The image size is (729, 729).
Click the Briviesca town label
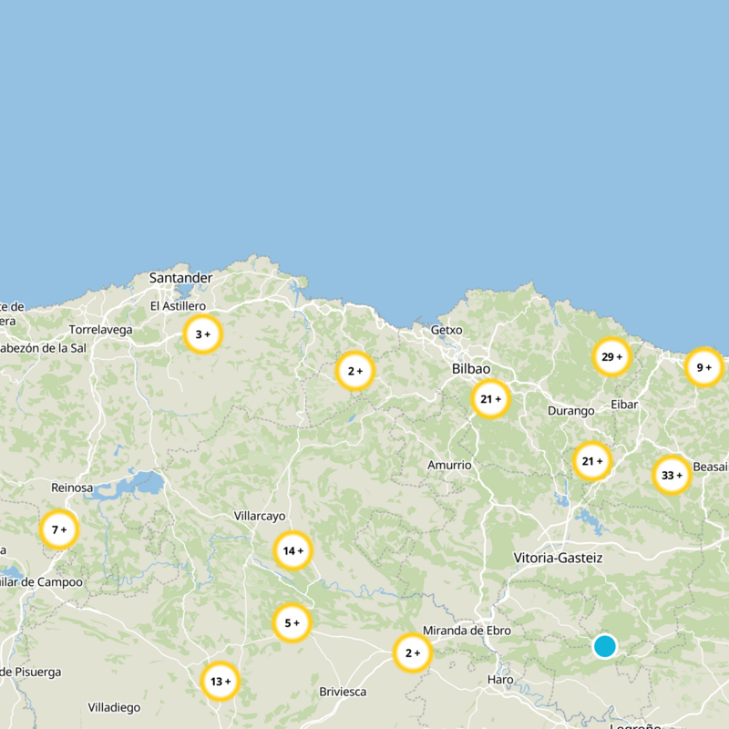(343, 692)
